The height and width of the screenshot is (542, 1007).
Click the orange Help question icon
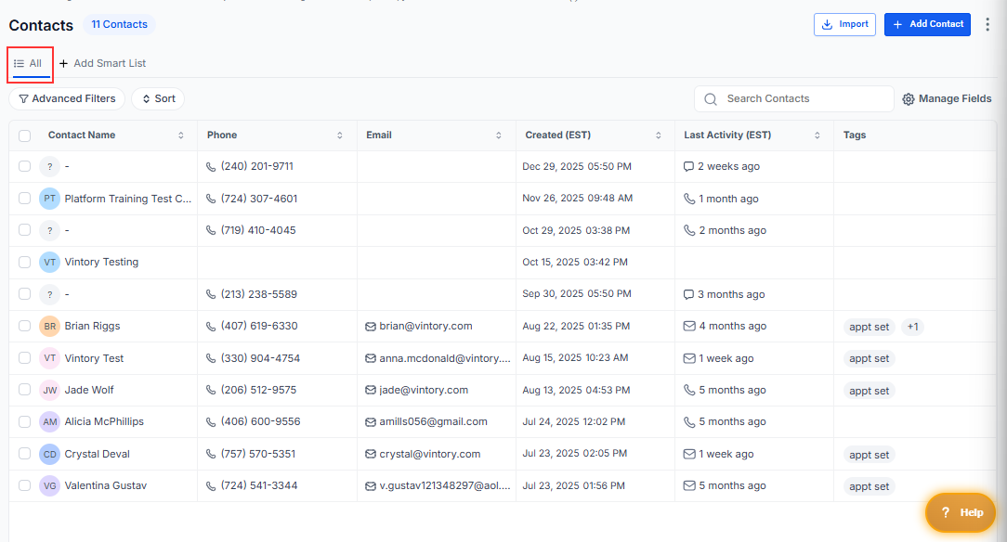point(946,512)
